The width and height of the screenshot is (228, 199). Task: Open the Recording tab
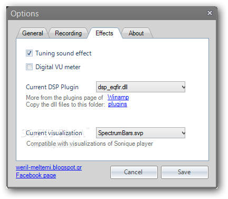click(x=68, y=33)
